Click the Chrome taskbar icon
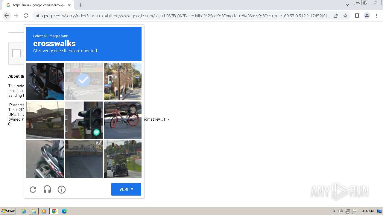This screenshot has width=383, height=215. [54, 211]
